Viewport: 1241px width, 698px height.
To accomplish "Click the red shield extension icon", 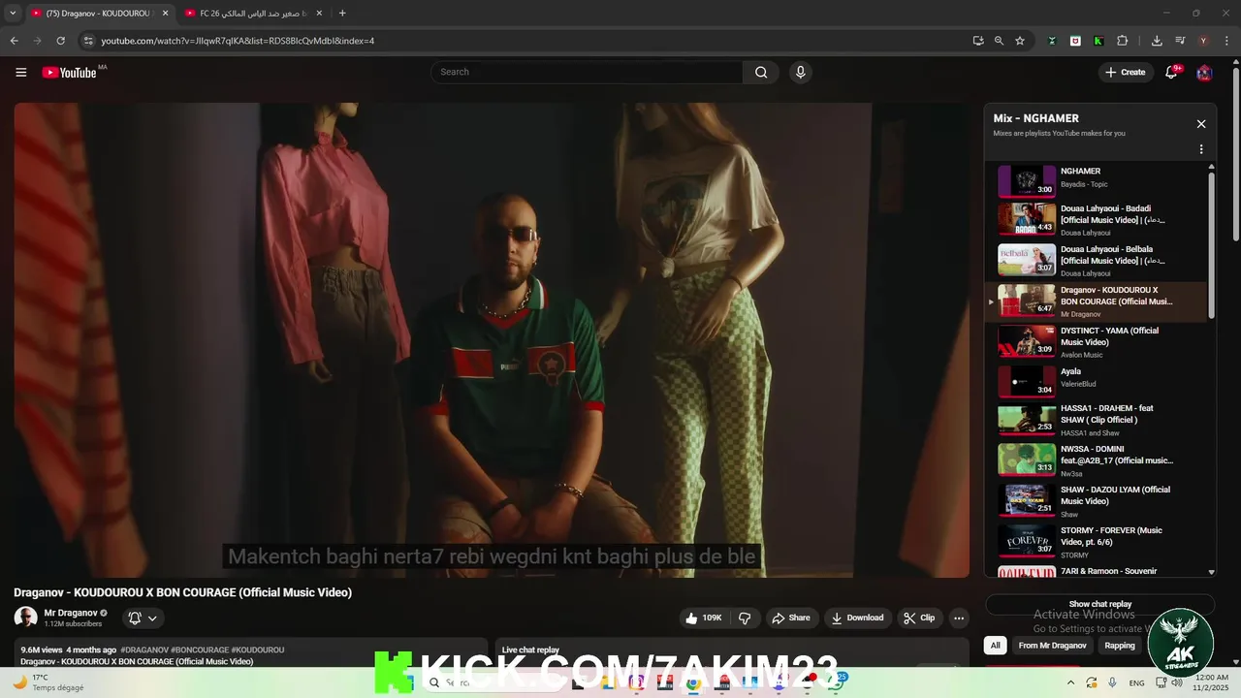I will [x=1075, y=41].
